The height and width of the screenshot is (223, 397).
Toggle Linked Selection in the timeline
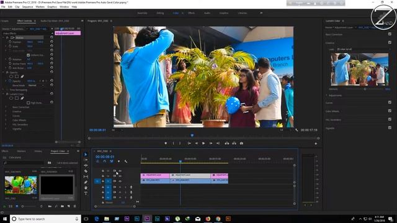(112, 161)
